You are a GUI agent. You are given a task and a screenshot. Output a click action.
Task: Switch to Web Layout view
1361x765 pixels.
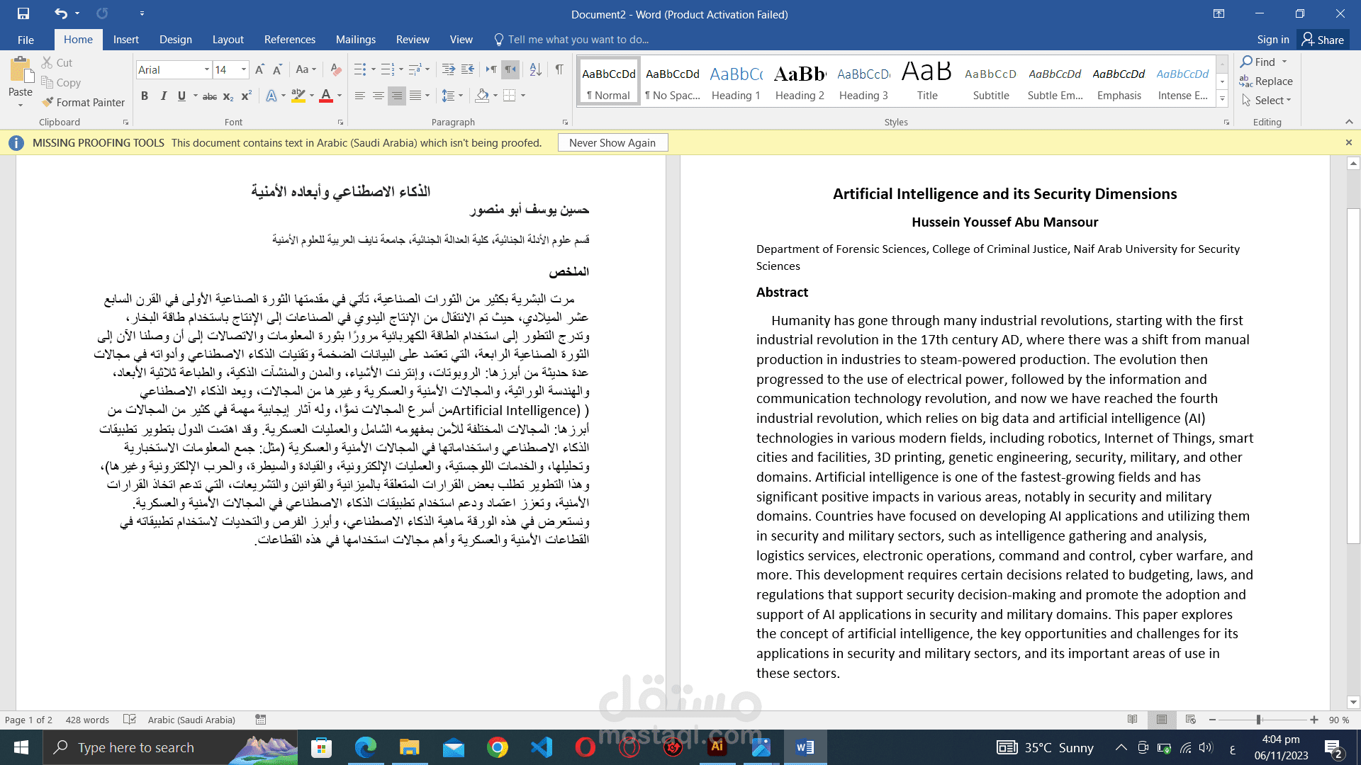(x=1191, y=720)
